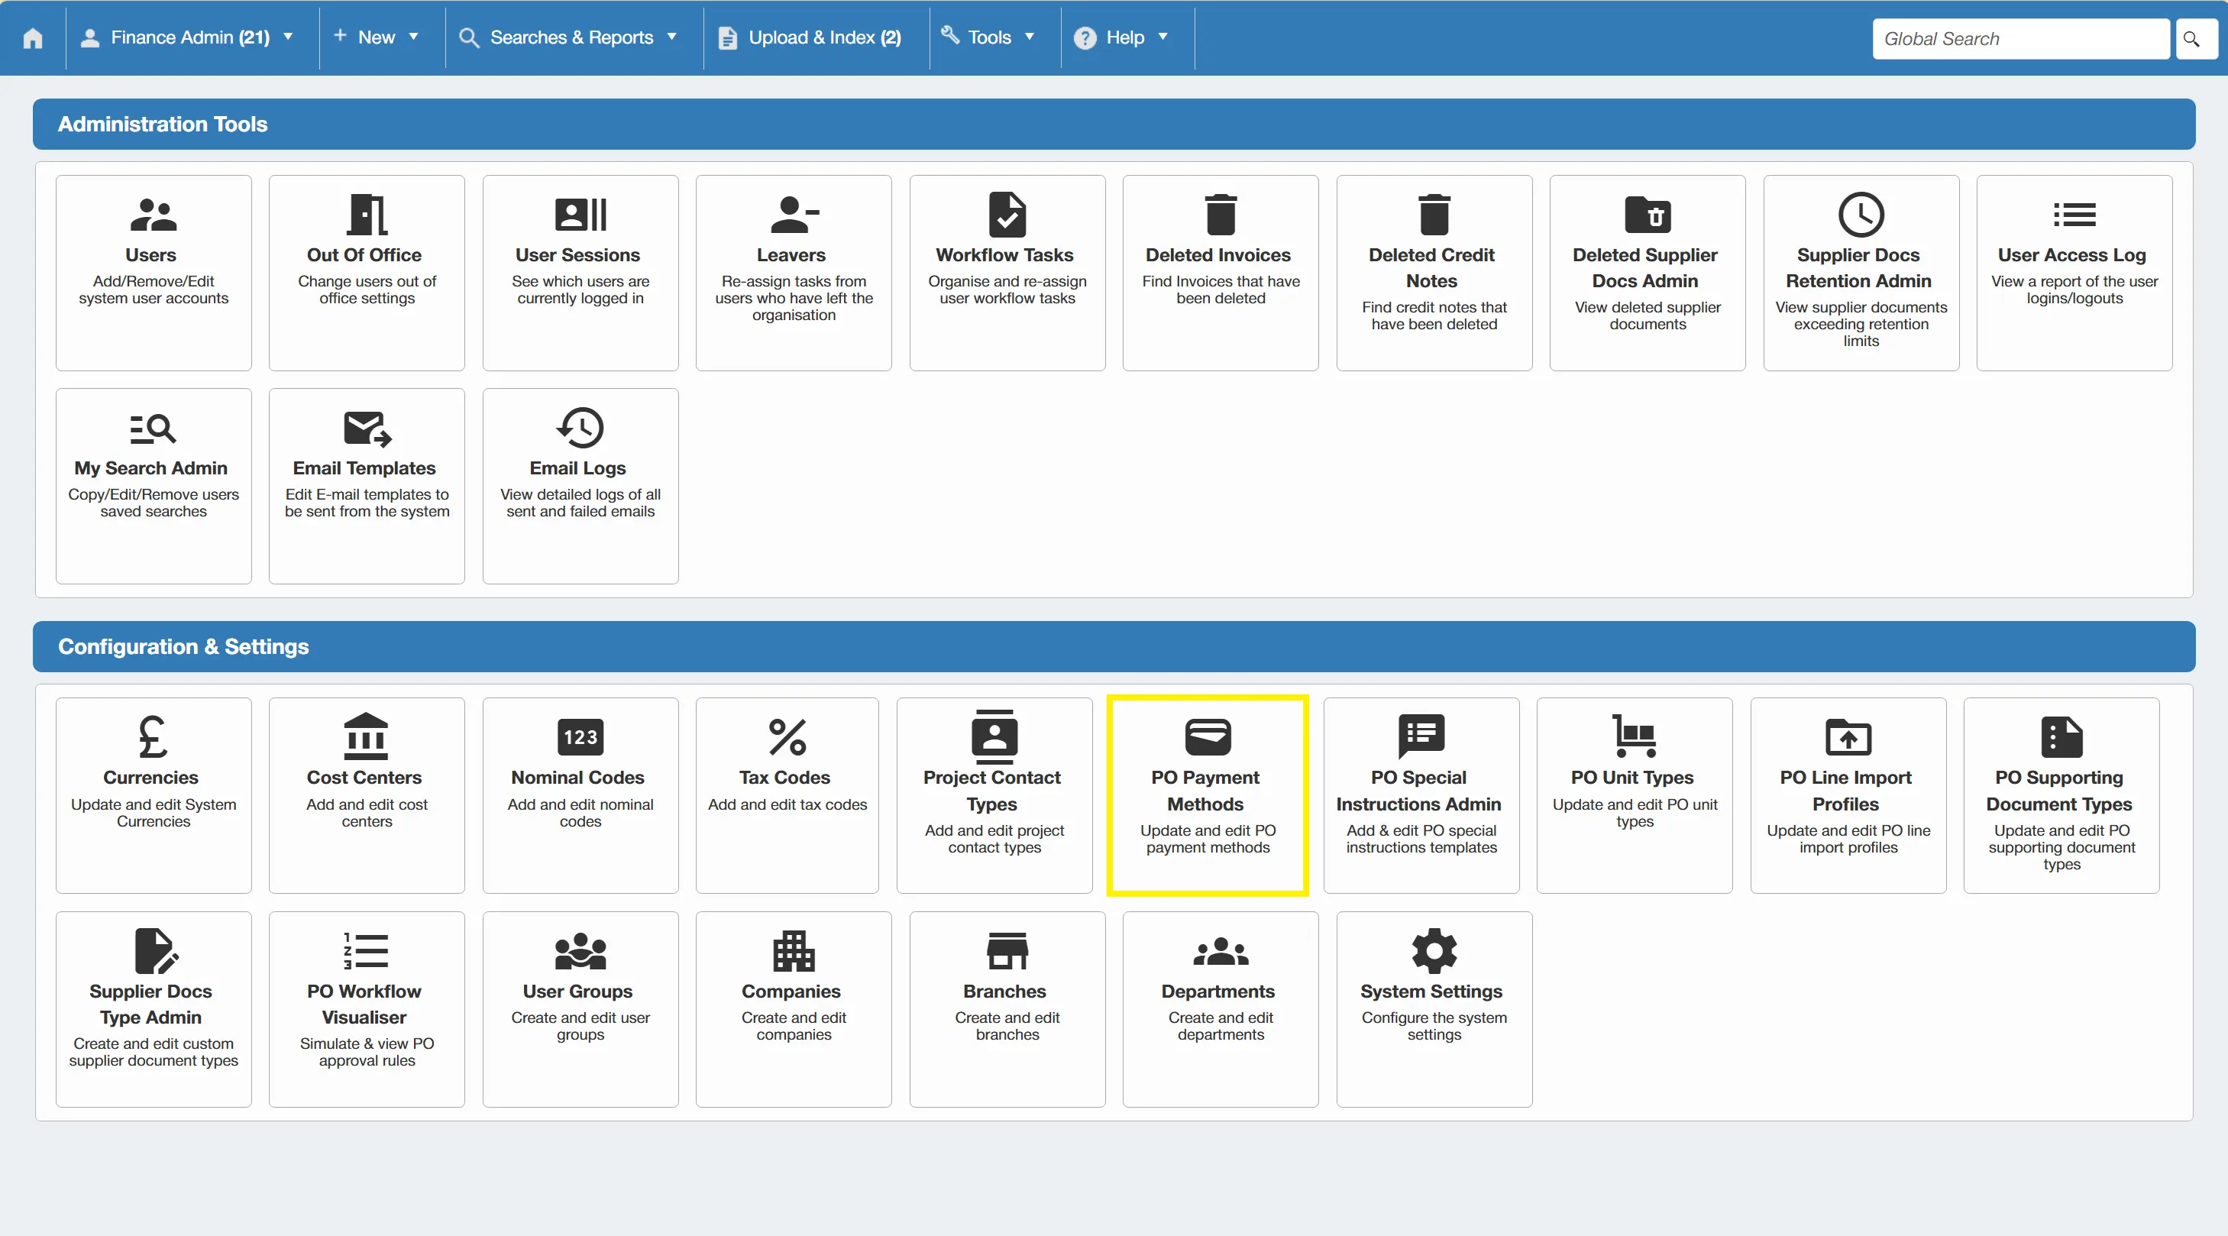Open Upload & Index (2) menu item
Viewport: 2228px width, 1236px height.
810,37
